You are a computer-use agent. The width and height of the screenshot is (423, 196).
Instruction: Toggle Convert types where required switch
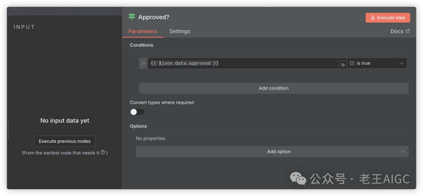coord(137,112)
